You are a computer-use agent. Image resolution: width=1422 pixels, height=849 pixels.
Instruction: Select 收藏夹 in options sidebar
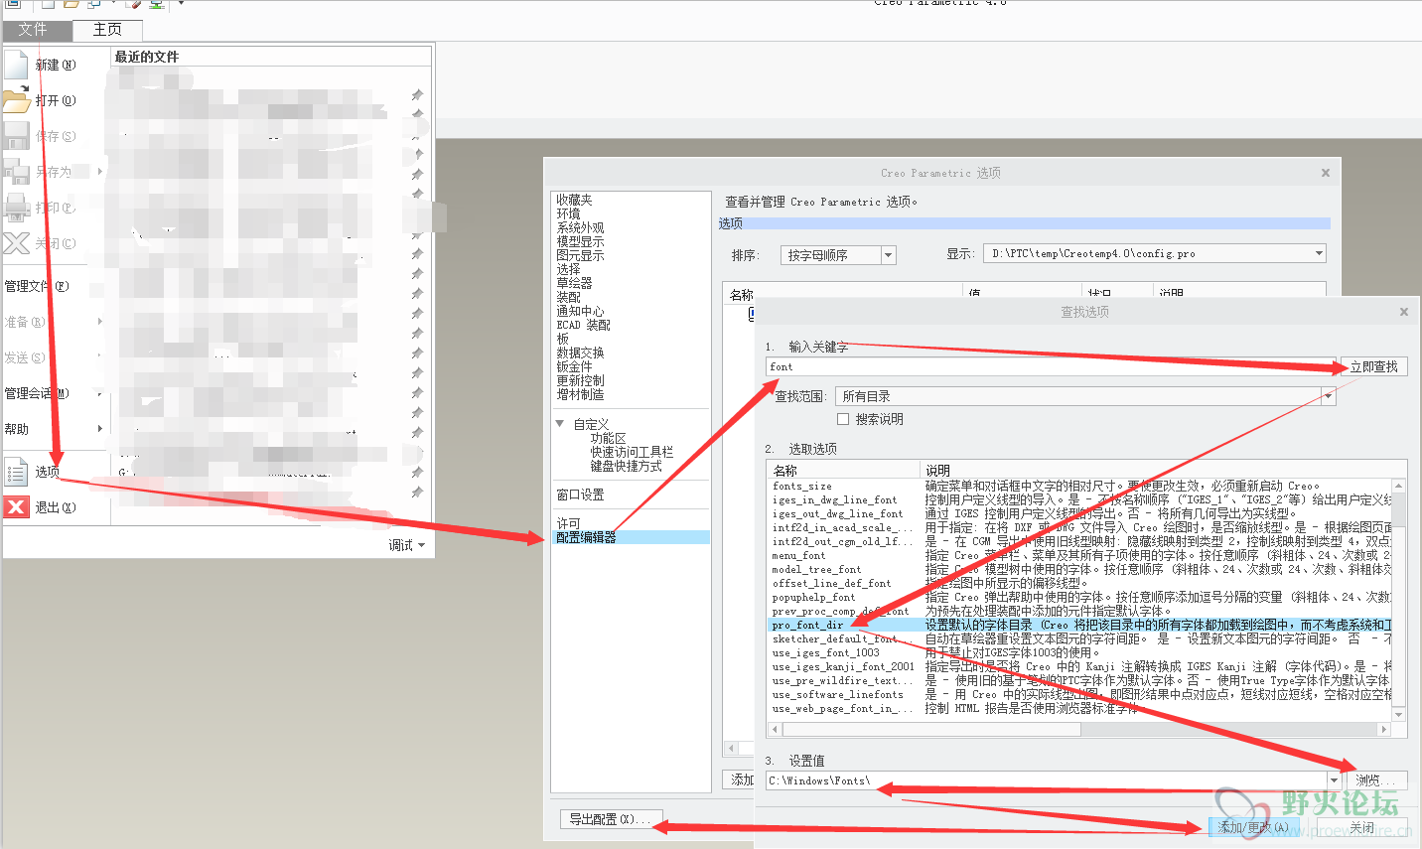tap(574, 200)
